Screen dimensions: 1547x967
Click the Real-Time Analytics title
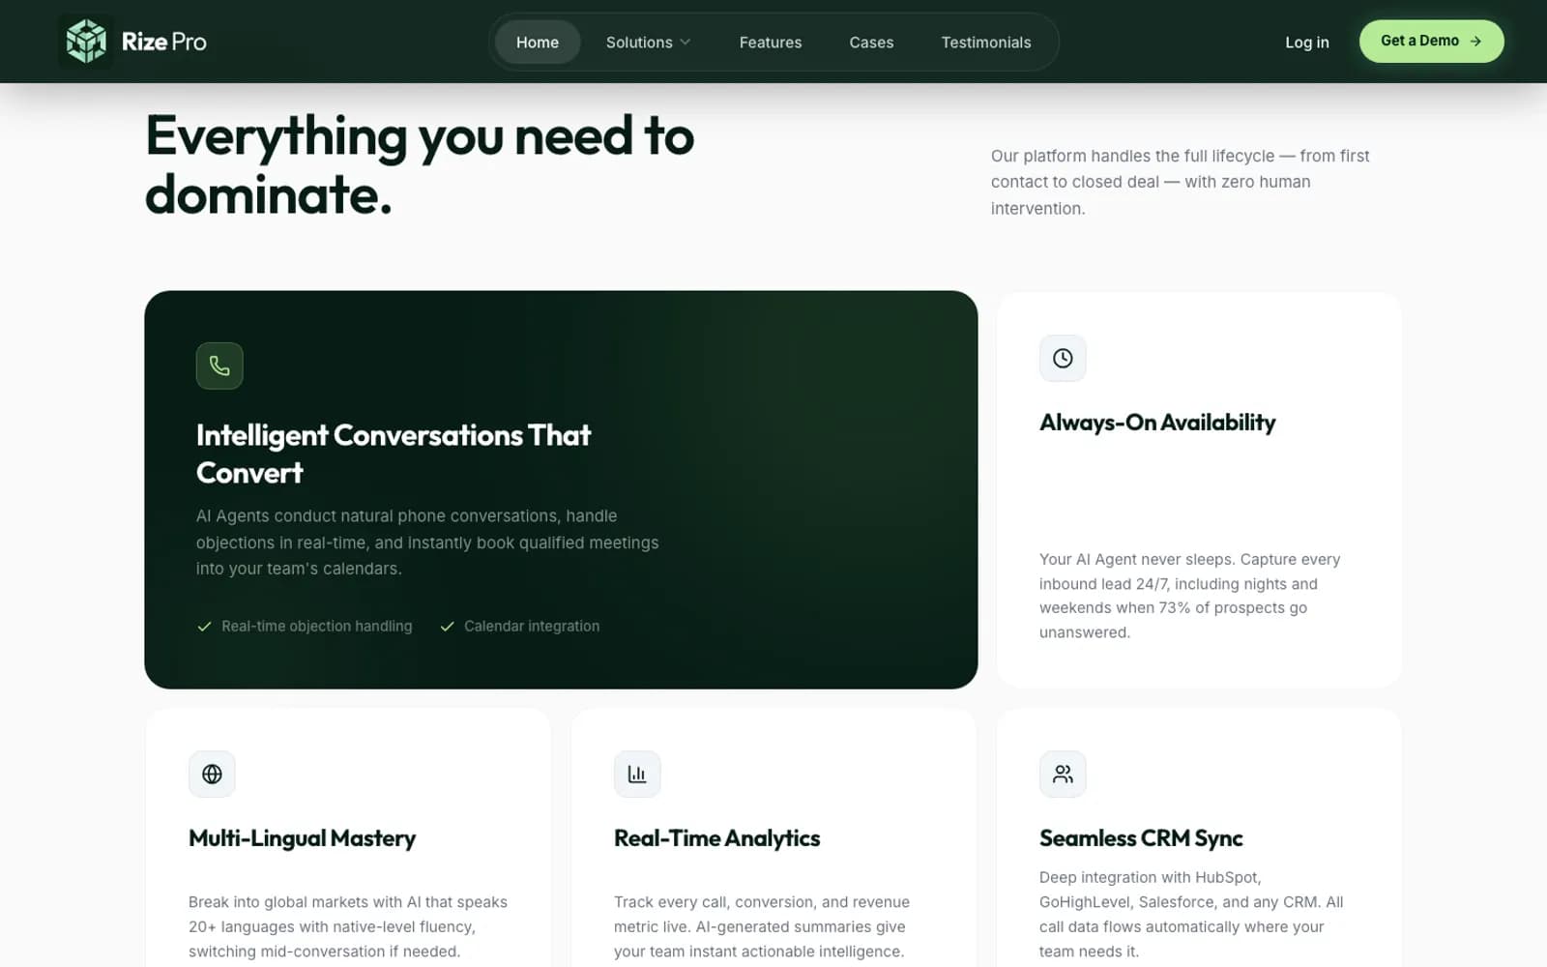click(716, 838)
